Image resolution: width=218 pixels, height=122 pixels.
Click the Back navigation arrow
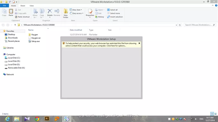pos(3,25)
